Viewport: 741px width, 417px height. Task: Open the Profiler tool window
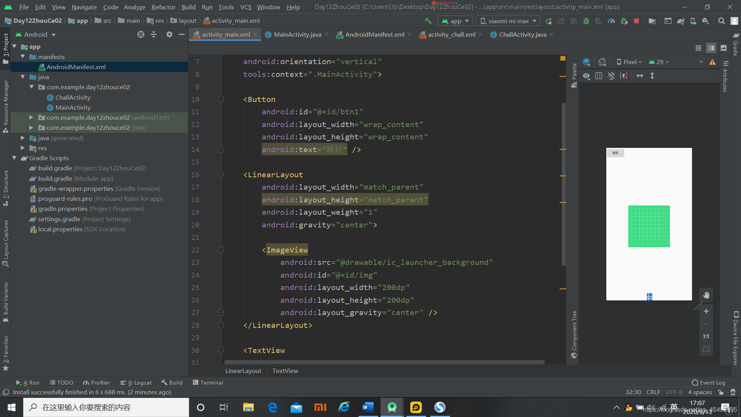tap(96, 383)
